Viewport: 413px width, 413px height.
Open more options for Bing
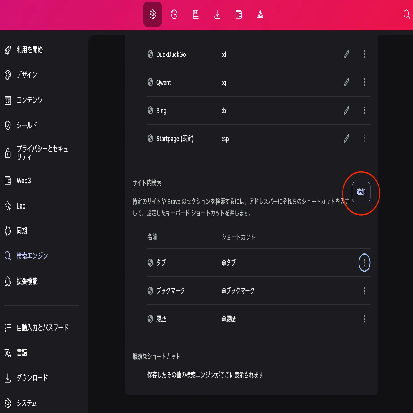(364, 111)
